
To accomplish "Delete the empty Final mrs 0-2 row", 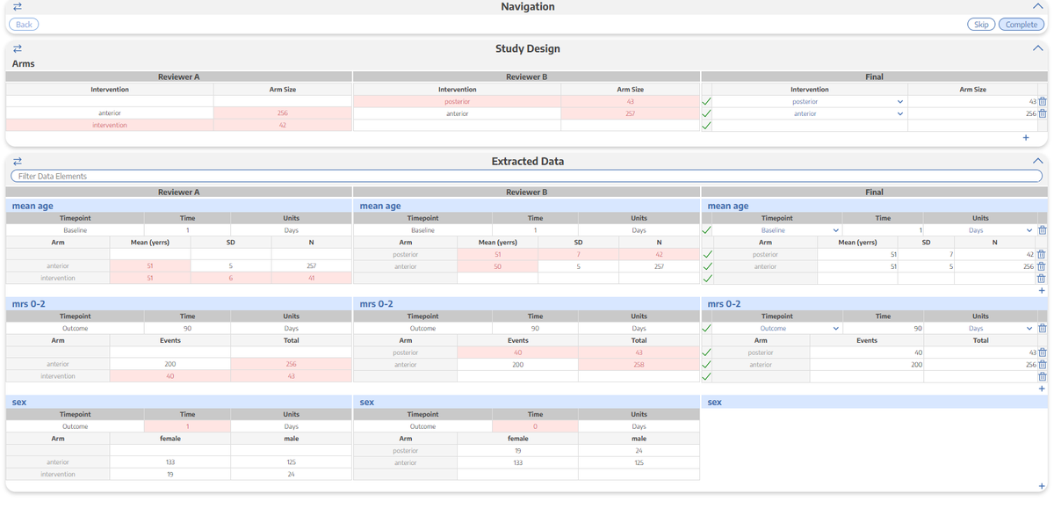I will pos(1042,376).
